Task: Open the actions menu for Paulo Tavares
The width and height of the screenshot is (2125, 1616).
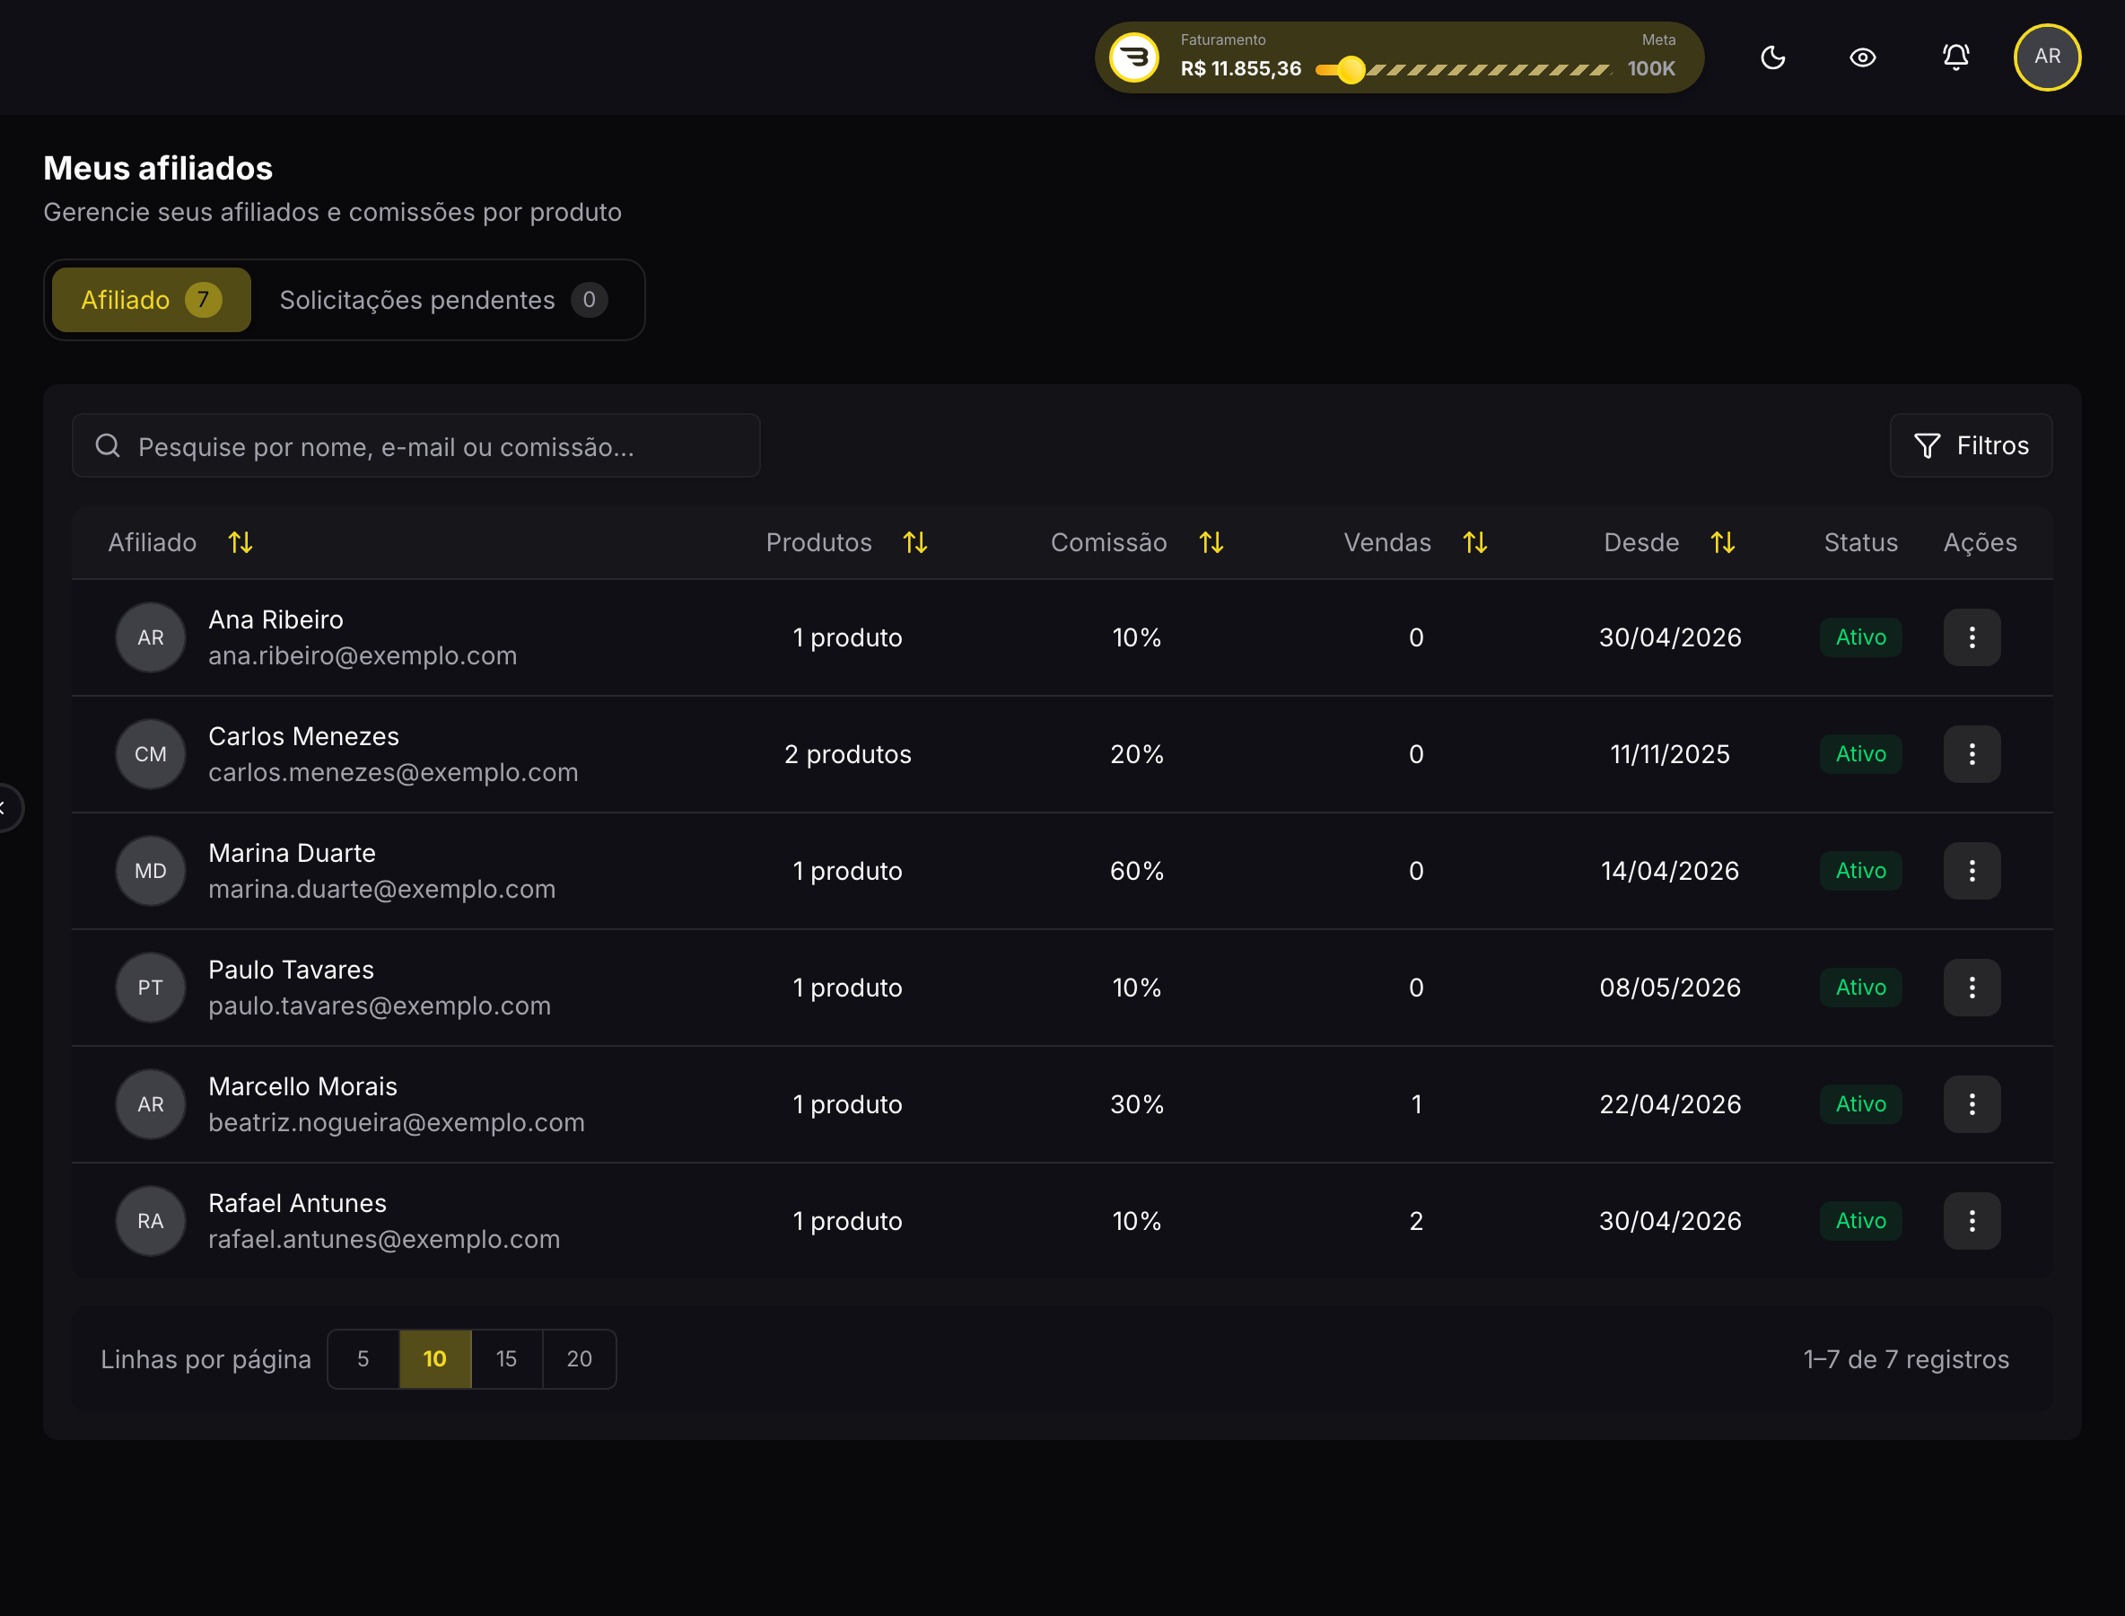Action: [1972, 988]
